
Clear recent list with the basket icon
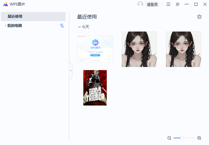tap(199, 17)
